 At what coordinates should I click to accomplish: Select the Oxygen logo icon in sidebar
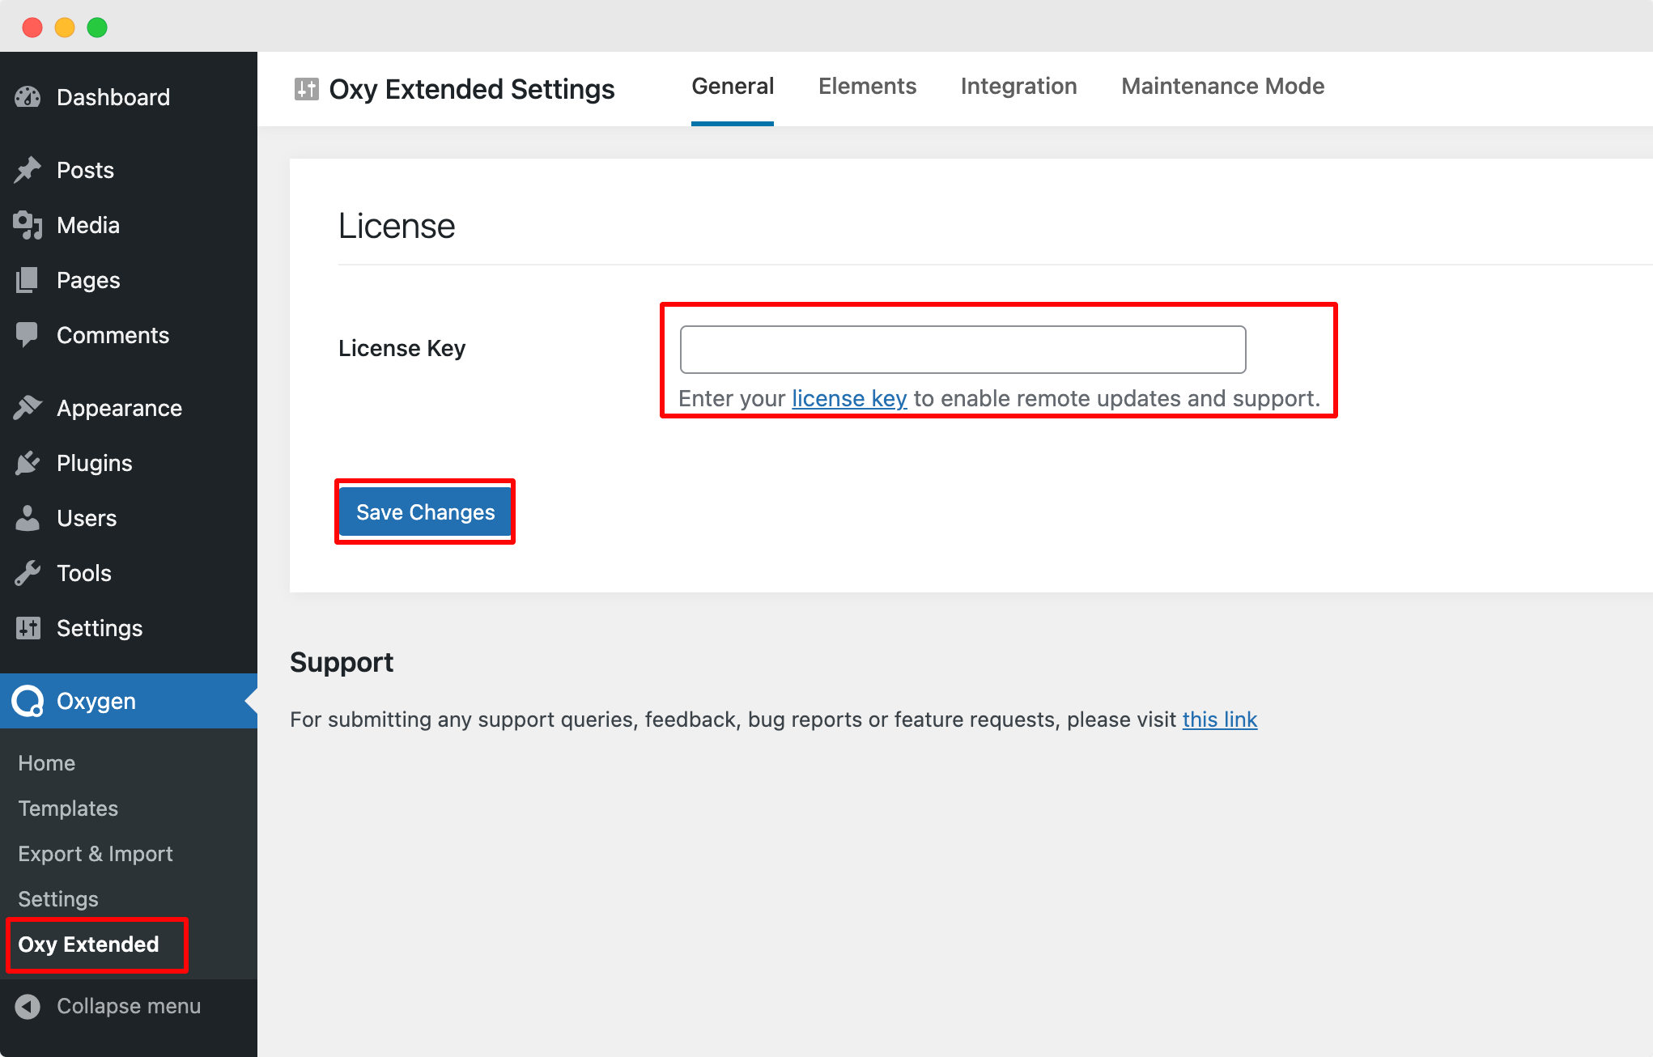[28, 701]
